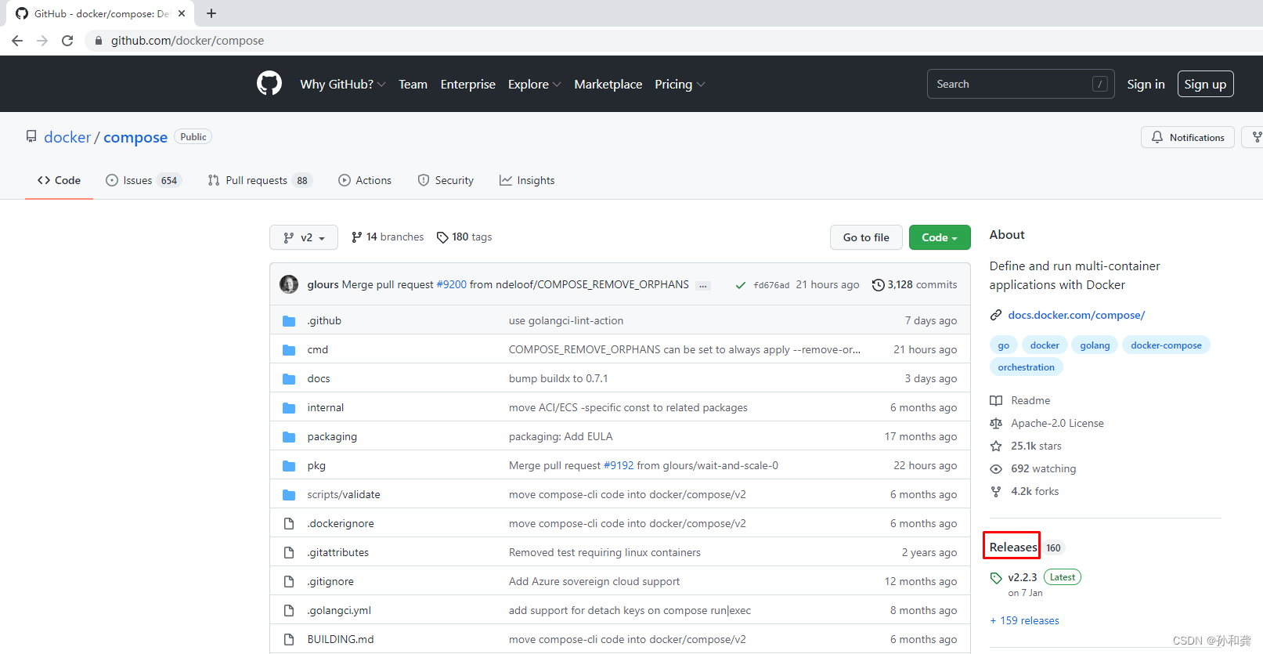Open a new browser tab
The image size is (1263, 654).
click(x=211, y=13)
